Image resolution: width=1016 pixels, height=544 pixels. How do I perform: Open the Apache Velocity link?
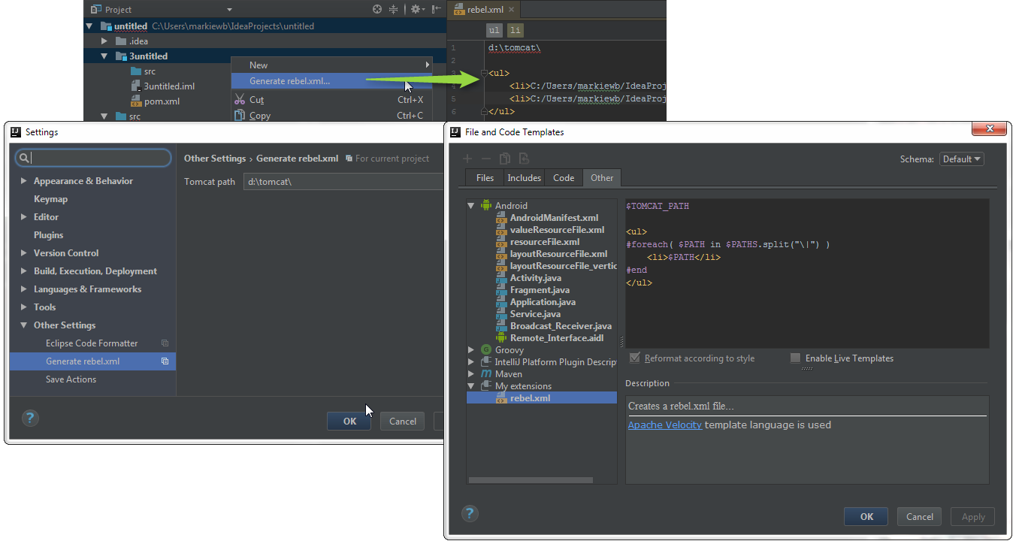point(665,425)
